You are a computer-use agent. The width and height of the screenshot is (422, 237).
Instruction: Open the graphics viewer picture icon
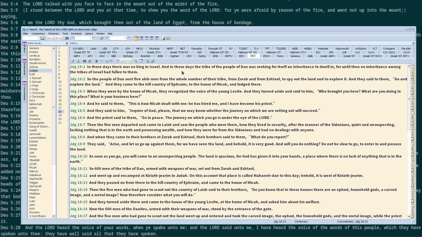point(163,38)
